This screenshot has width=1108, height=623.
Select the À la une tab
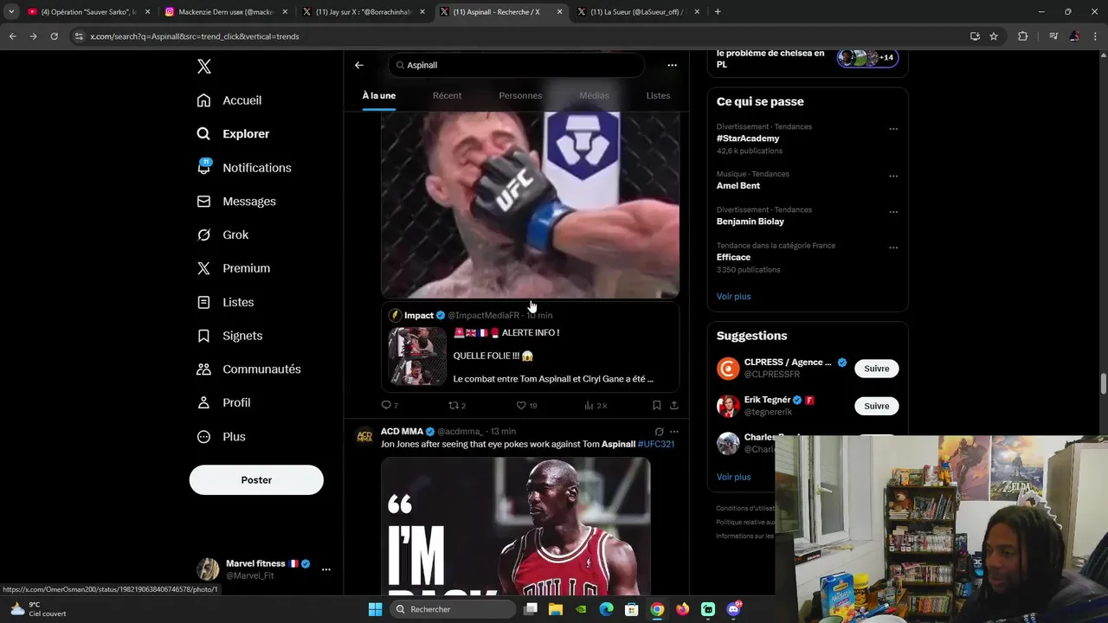pos(379,96)
